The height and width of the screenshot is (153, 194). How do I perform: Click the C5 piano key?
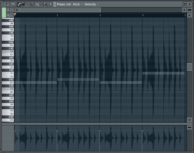[x=8, y=89]
